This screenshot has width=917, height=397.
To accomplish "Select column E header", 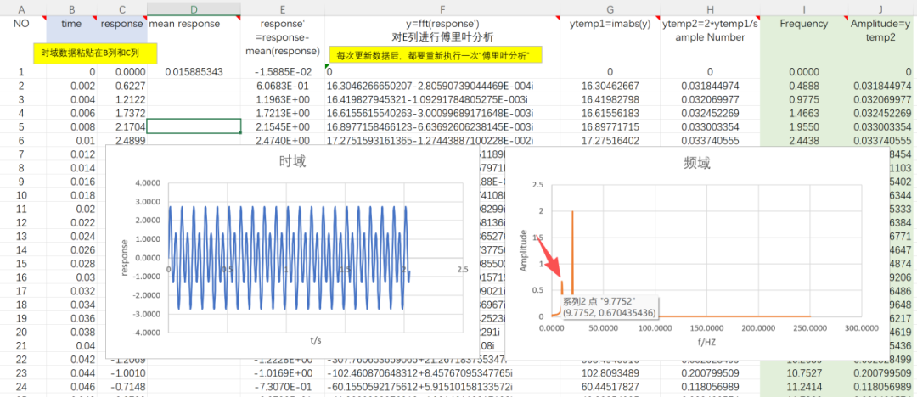I will (283, 8).
